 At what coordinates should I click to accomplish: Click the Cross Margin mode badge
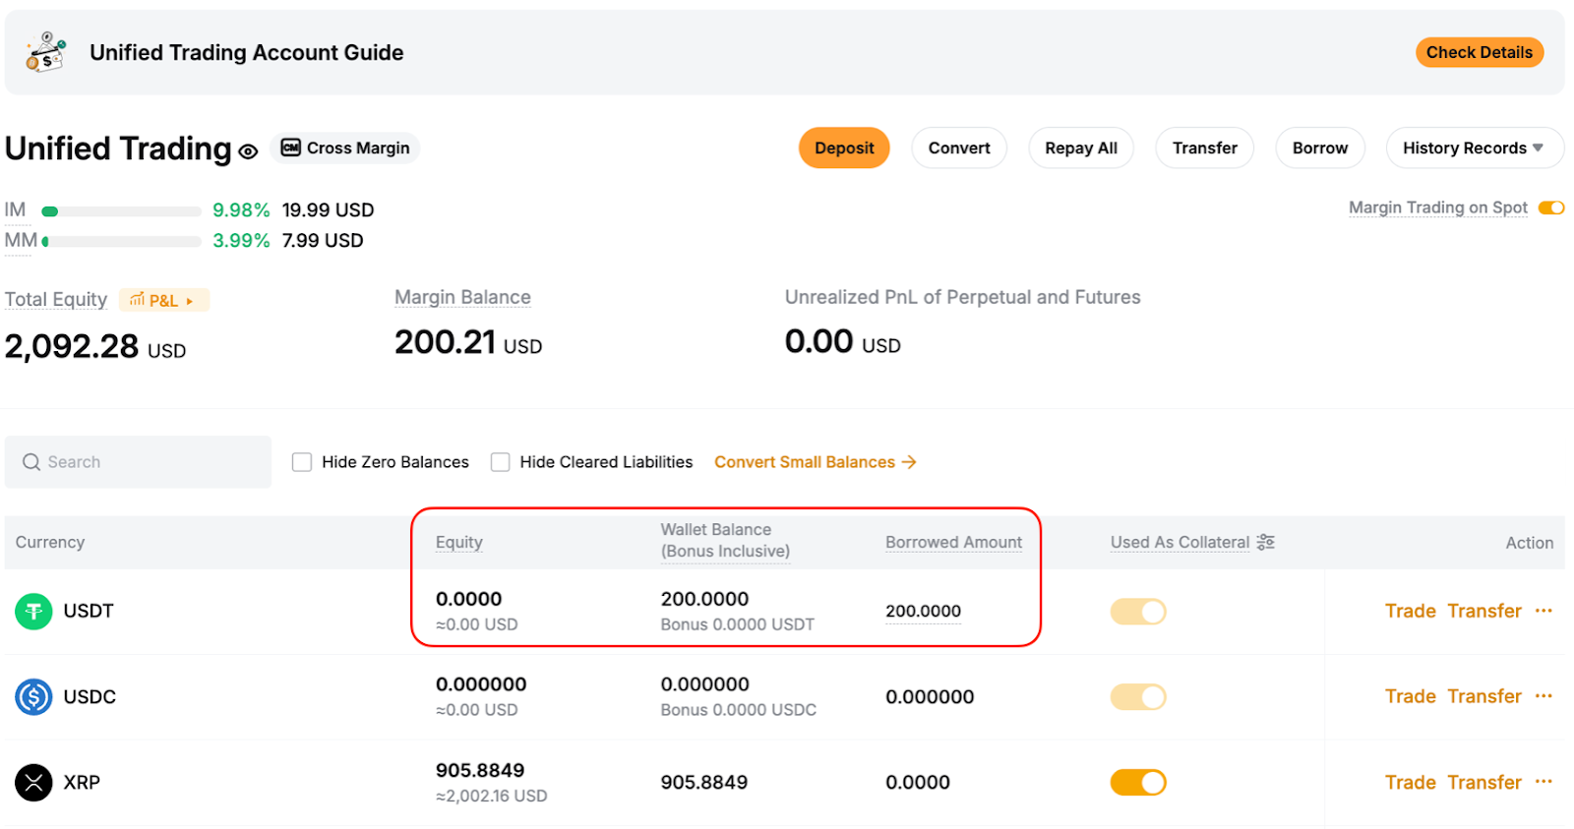(x=345, y=148)
